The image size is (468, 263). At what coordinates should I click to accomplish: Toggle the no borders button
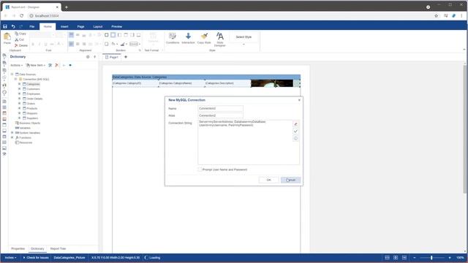tap(113, 35)
